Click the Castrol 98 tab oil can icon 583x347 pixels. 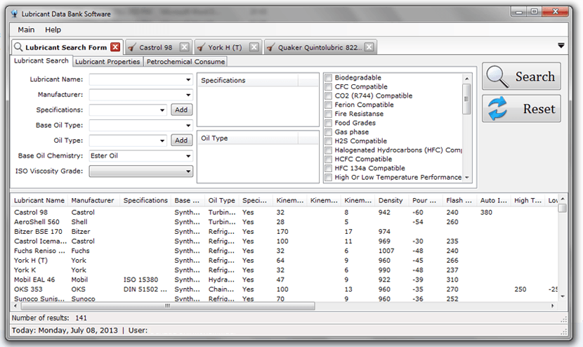(131, 48)
